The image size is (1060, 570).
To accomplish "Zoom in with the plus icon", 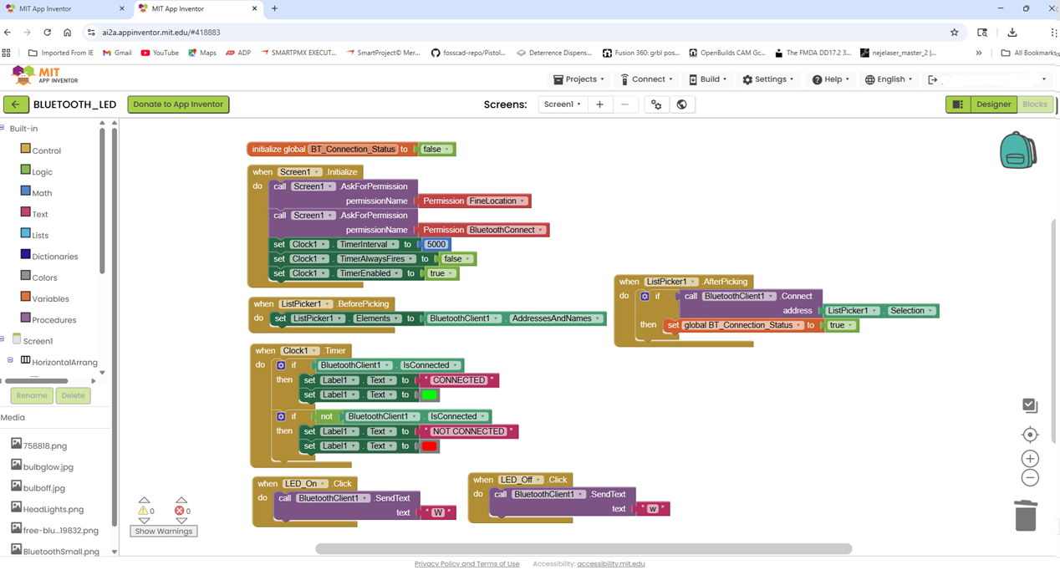I will pyautogui.click(x=1030, y=459).
